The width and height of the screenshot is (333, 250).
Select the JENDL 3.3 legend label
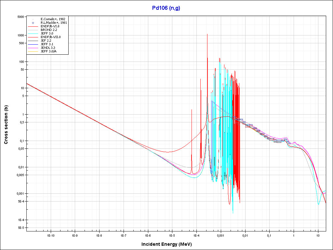(48, 48)
